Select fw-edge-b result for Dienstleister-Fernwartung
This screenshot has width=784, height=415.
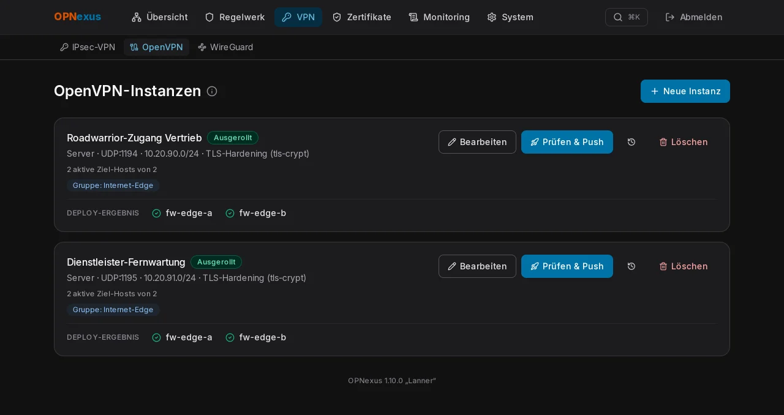[256, 337]
